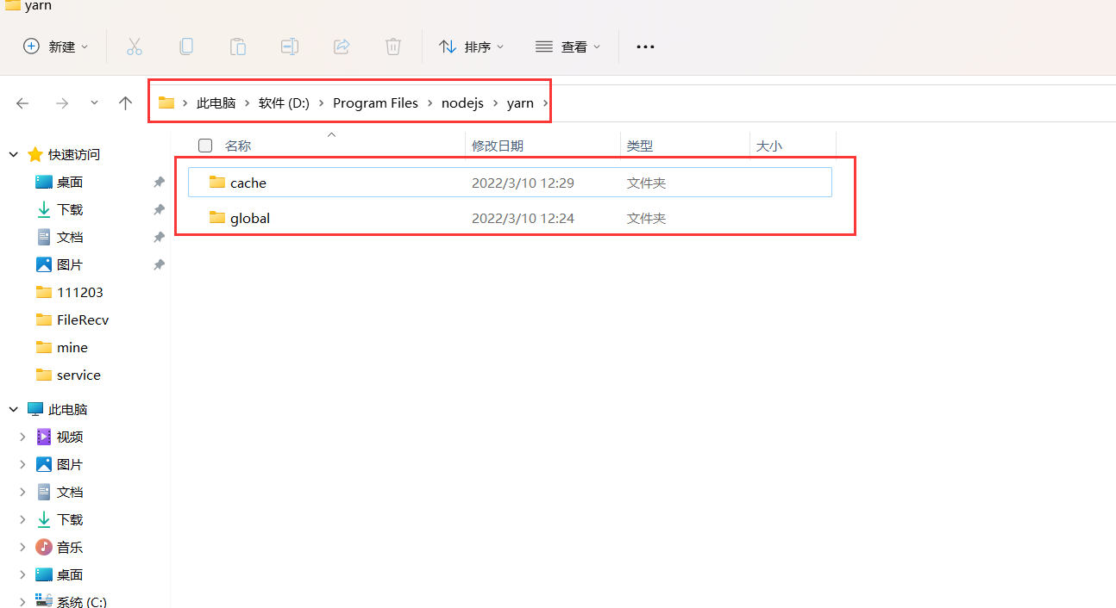The width and height of the screenshot is (1116, 608).
Task: Enable the select-all checkbox above the file list
Action: click(204, 145)
